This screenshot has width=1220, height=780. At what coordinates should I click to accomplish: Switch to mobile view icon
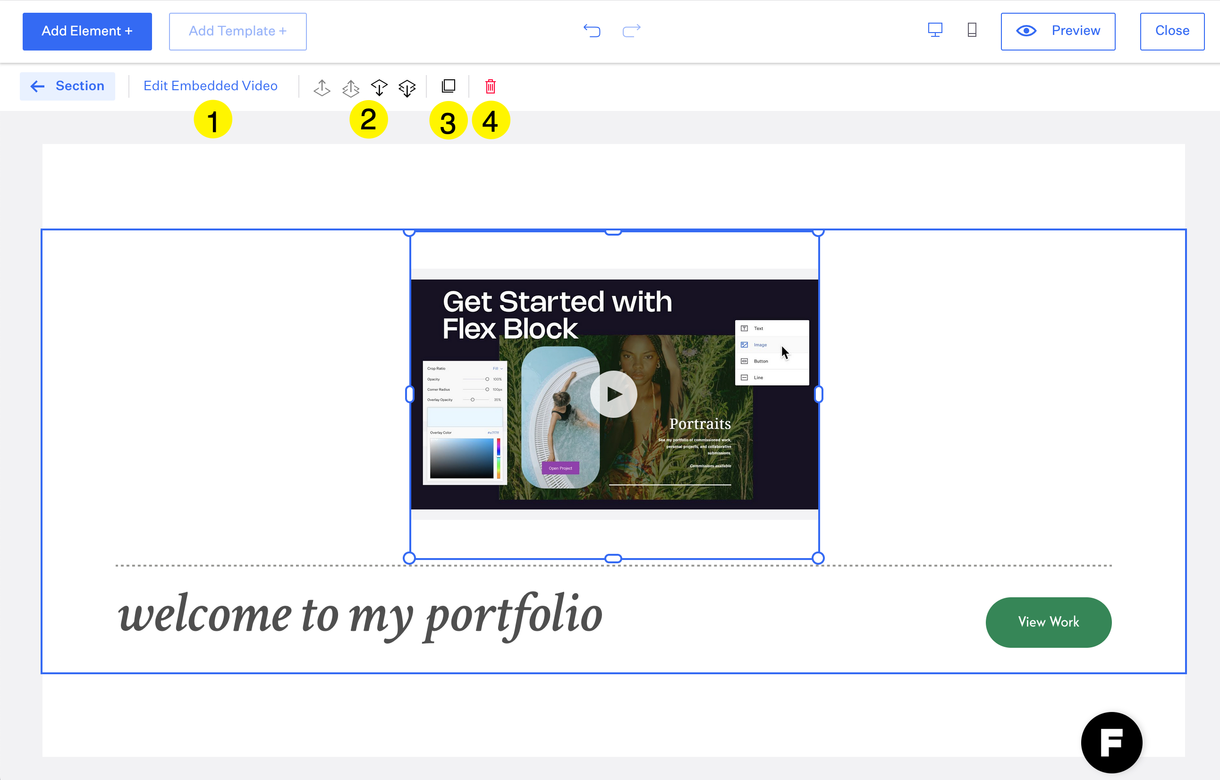coord(972,30)
